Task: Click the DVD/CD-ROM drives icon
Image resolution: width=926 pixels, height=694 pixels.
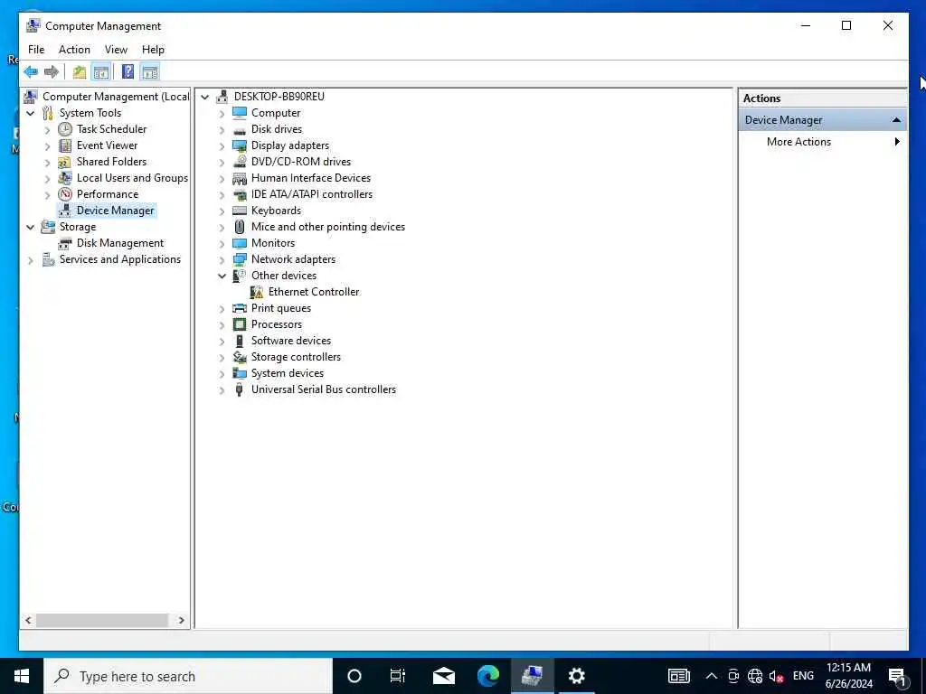Action: coord(239,161)
